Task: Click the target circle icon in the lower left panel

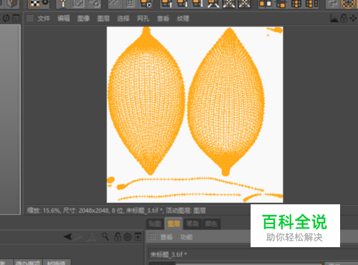Action: tap(127, 237)
